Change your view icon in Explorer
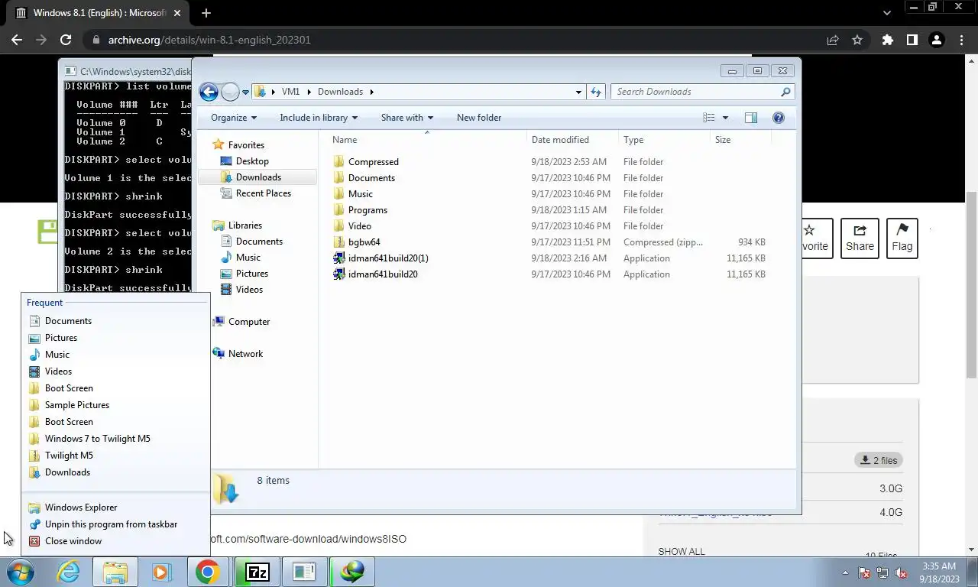Image resolution: width=978 pixels, height=587 pixels. [x=709, y=118]
